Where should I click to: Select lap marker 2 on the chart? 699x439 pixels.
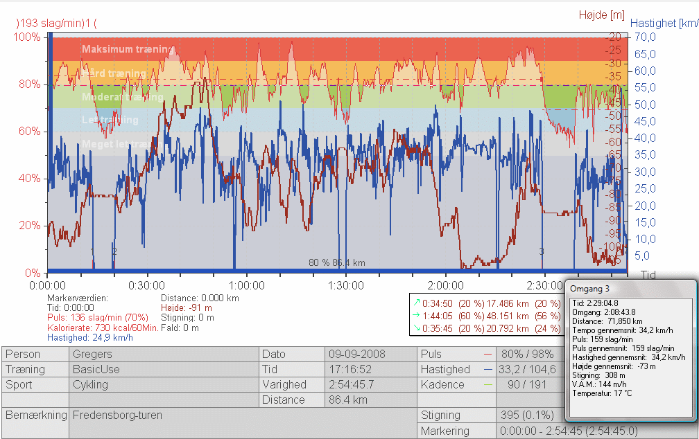click(114, 251)
